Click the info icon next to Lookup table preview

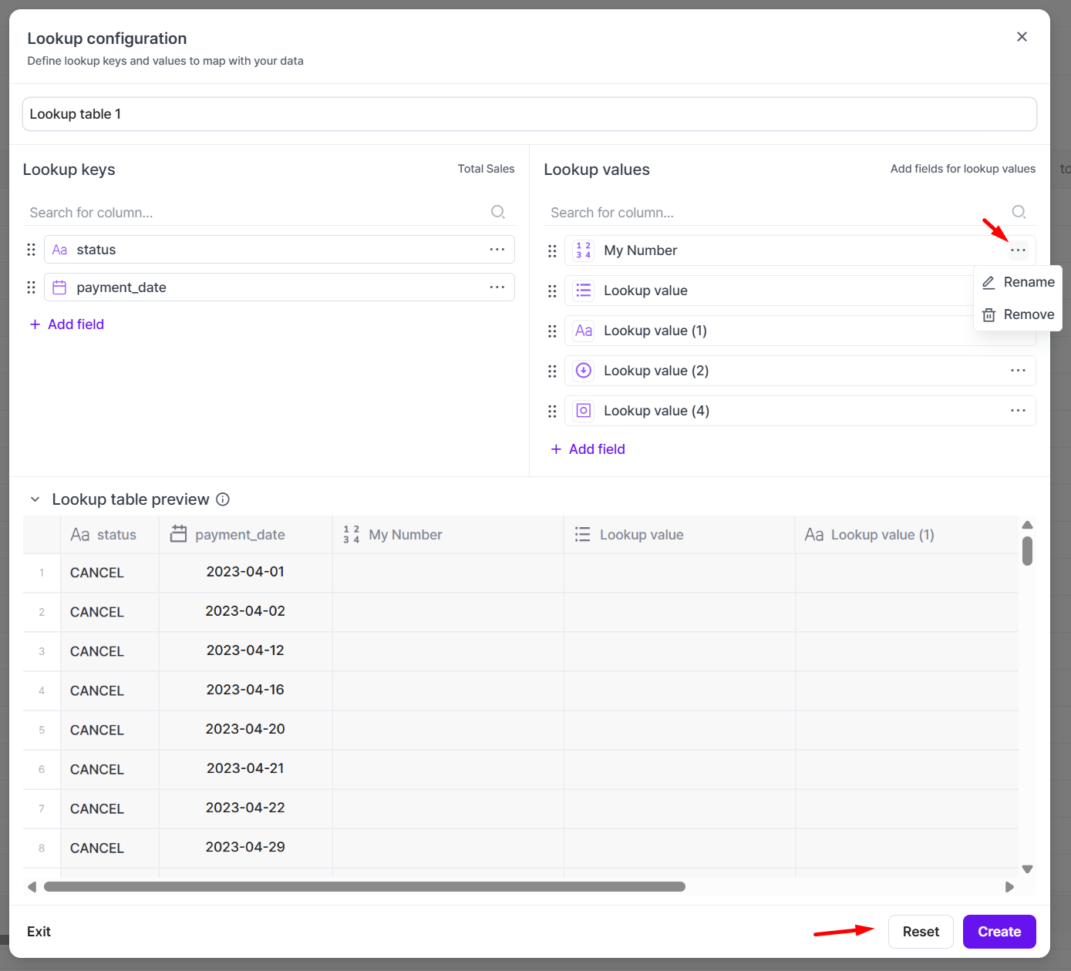point(223,499)
